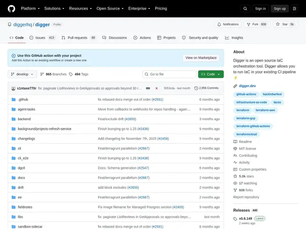Click the link icon beside digger.dev

235,86
